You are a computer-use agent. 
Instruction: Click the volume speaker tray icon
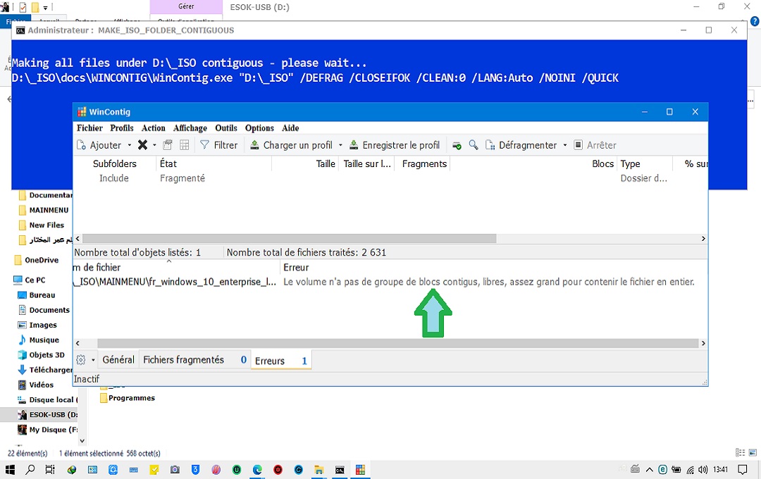(x=703, y=470)
